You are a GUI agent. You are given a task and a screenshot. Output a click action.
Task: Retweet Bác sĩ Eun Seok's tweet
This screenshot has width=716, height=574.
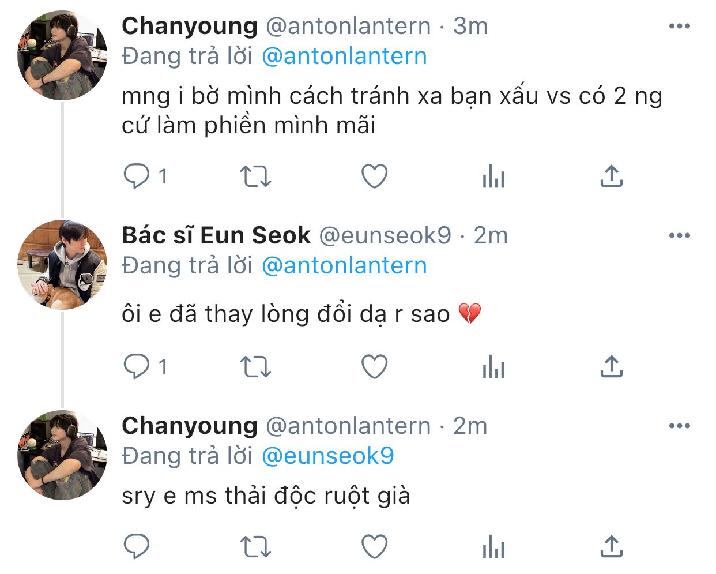point(255,367)
